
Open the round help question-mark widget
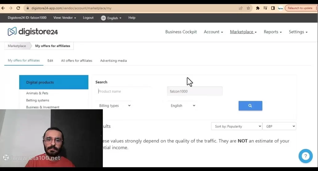(x=305, y=156)
